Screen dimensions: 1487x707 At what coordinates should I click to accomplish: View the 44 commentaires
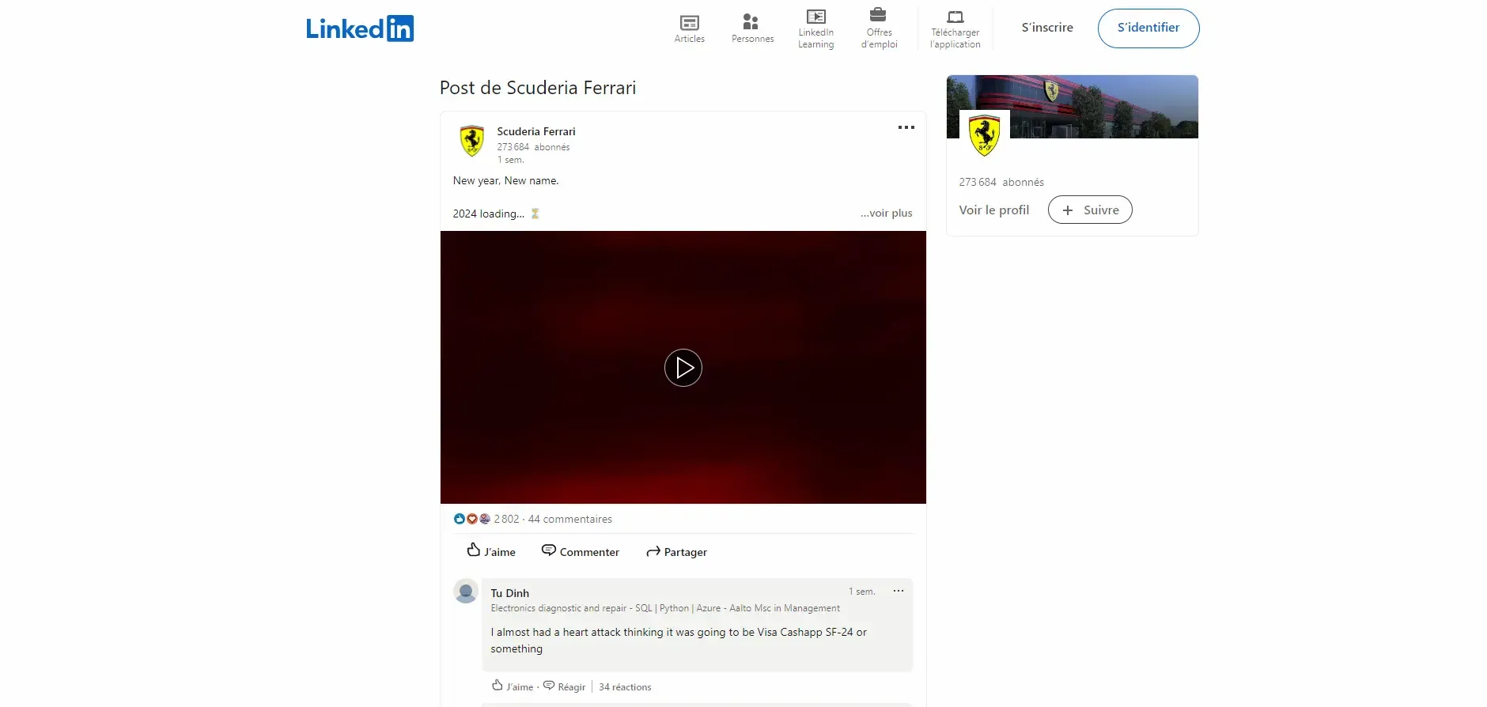(569, 519)
